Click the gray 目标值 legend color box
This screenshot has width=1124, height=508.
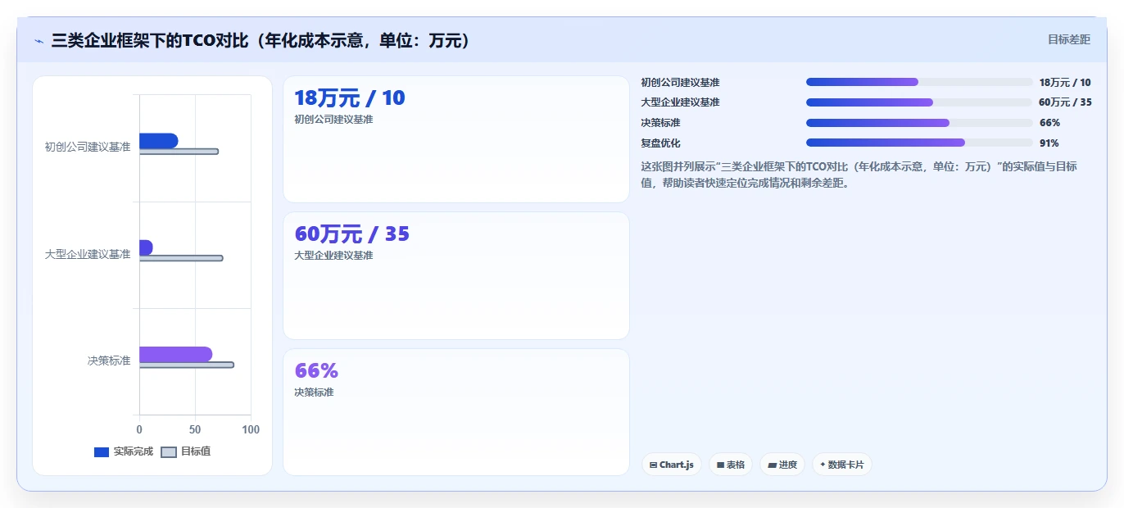169,452
